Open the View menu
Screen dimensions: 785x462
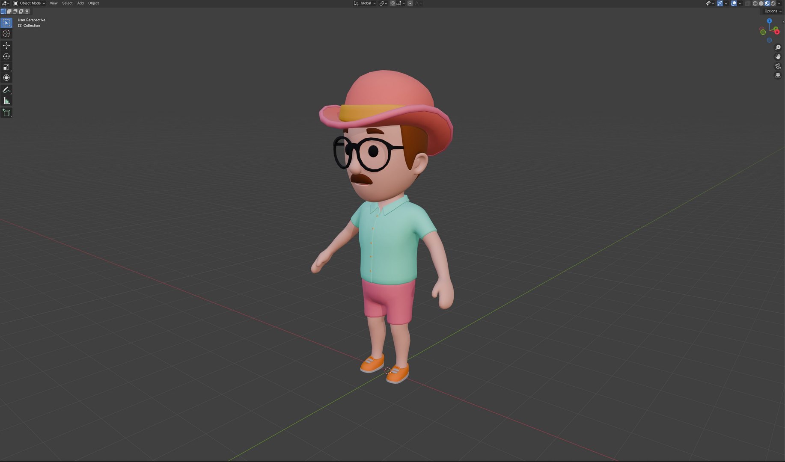point(54,3)
